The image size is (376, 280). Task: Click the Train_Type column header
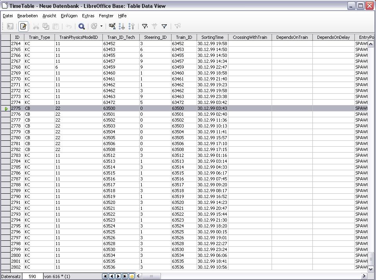[39, 37]
